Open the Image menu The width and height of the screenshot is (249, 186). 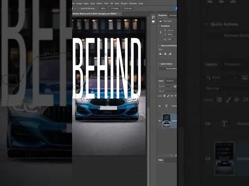pos(79,4)
